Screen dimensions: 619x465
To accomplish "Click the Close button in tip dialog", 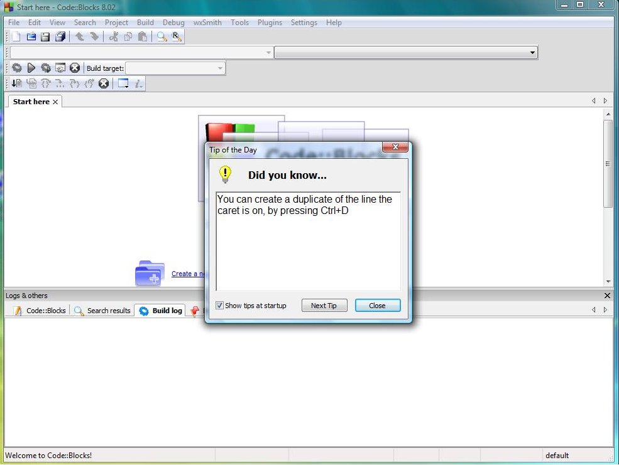I will 378,306.
